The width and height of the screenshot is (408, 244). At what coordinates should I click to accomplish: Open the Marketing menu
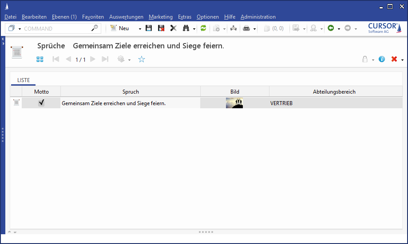[x=160, y=17]
